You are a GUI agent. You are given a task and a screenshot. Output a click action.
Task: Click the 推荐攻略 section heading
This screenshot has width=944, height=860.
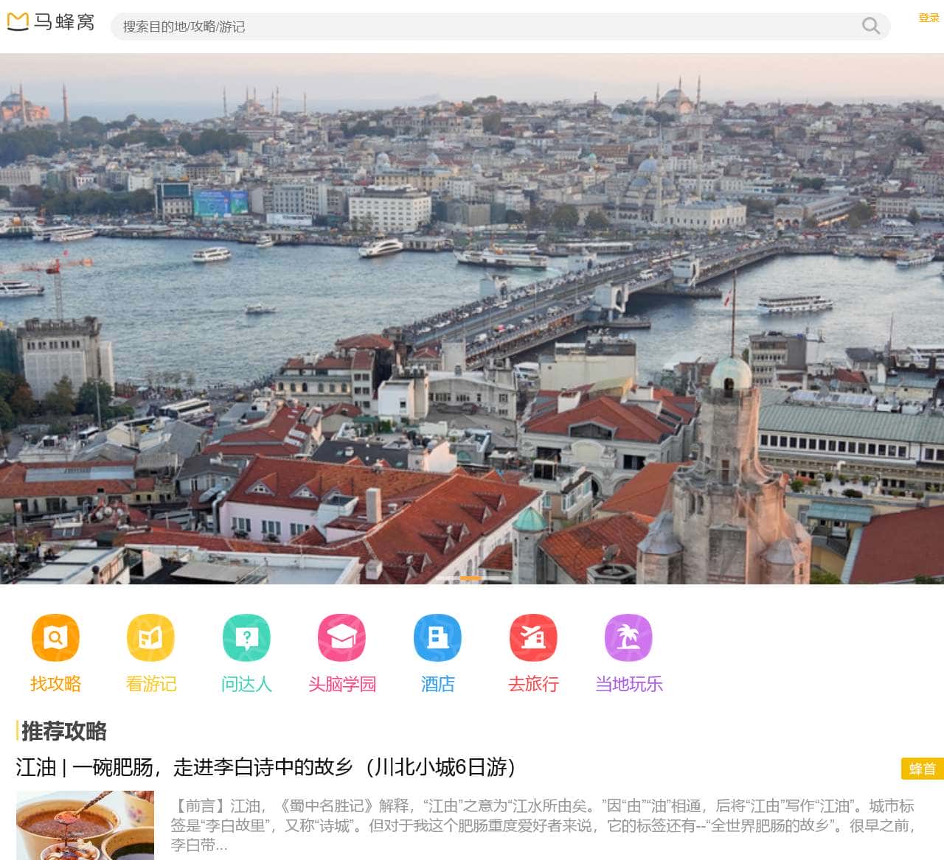point(63,733)
